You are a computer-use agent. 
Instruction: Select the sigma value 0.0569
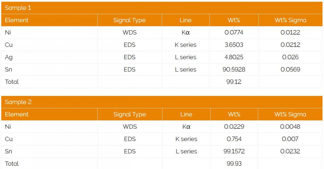[290, 70]
